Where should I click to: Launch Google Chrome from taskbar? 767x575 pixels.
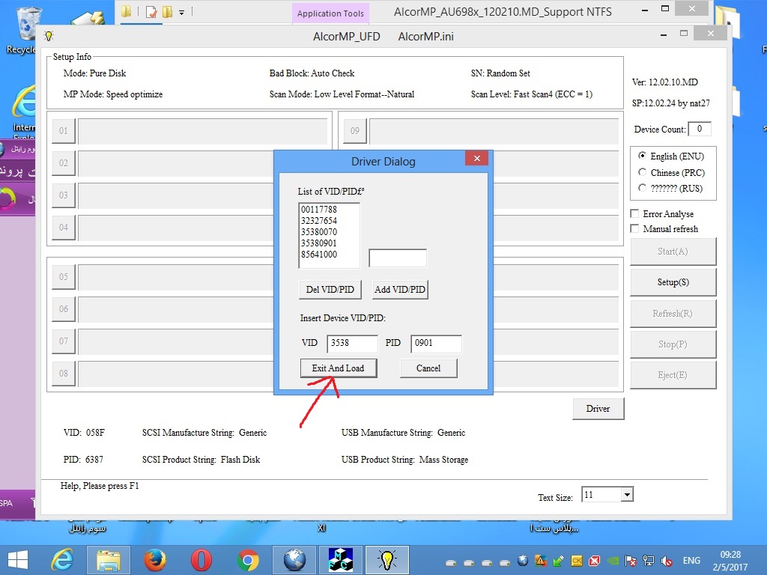pos(247,560)
